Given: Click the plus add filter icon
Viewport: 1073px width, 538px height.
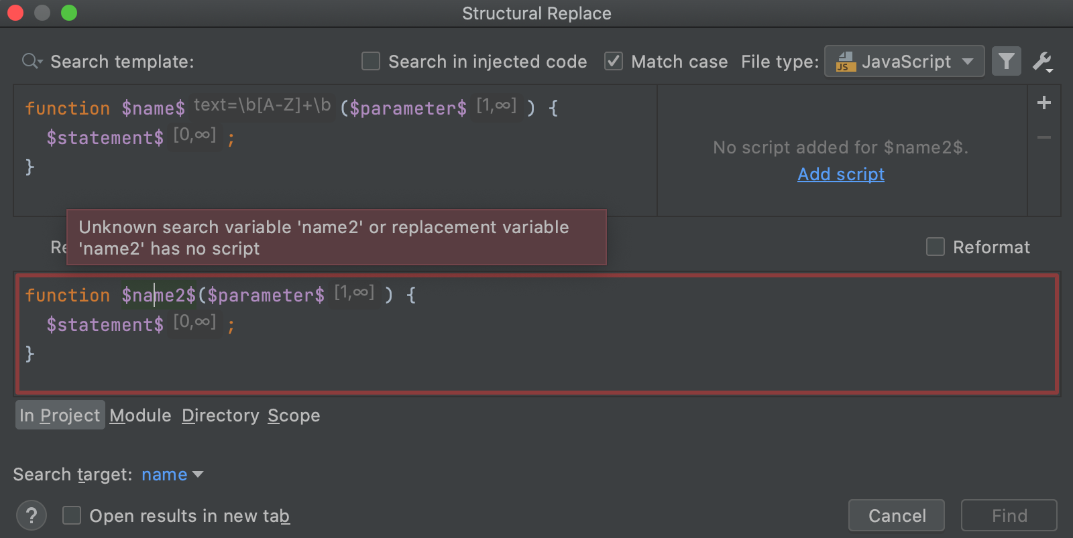Looking at the screenshot, I should (x=1043, y=103).
